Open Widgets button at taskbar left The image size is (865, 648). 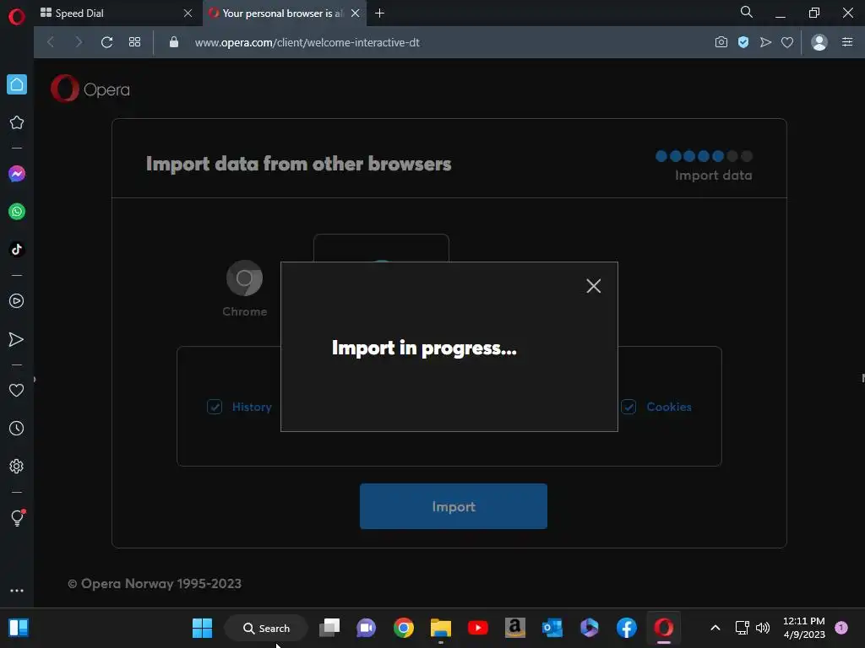point(19,628)
